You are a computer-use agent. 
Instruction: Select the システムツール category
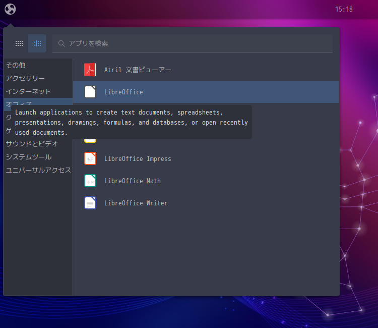[38, 157]
